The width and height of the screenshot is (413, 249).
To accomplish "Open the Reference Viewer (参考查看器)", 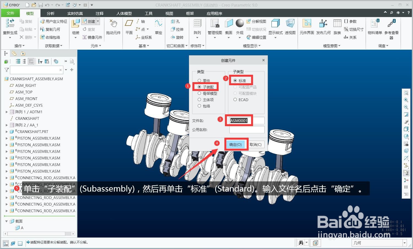I will 392,29.
